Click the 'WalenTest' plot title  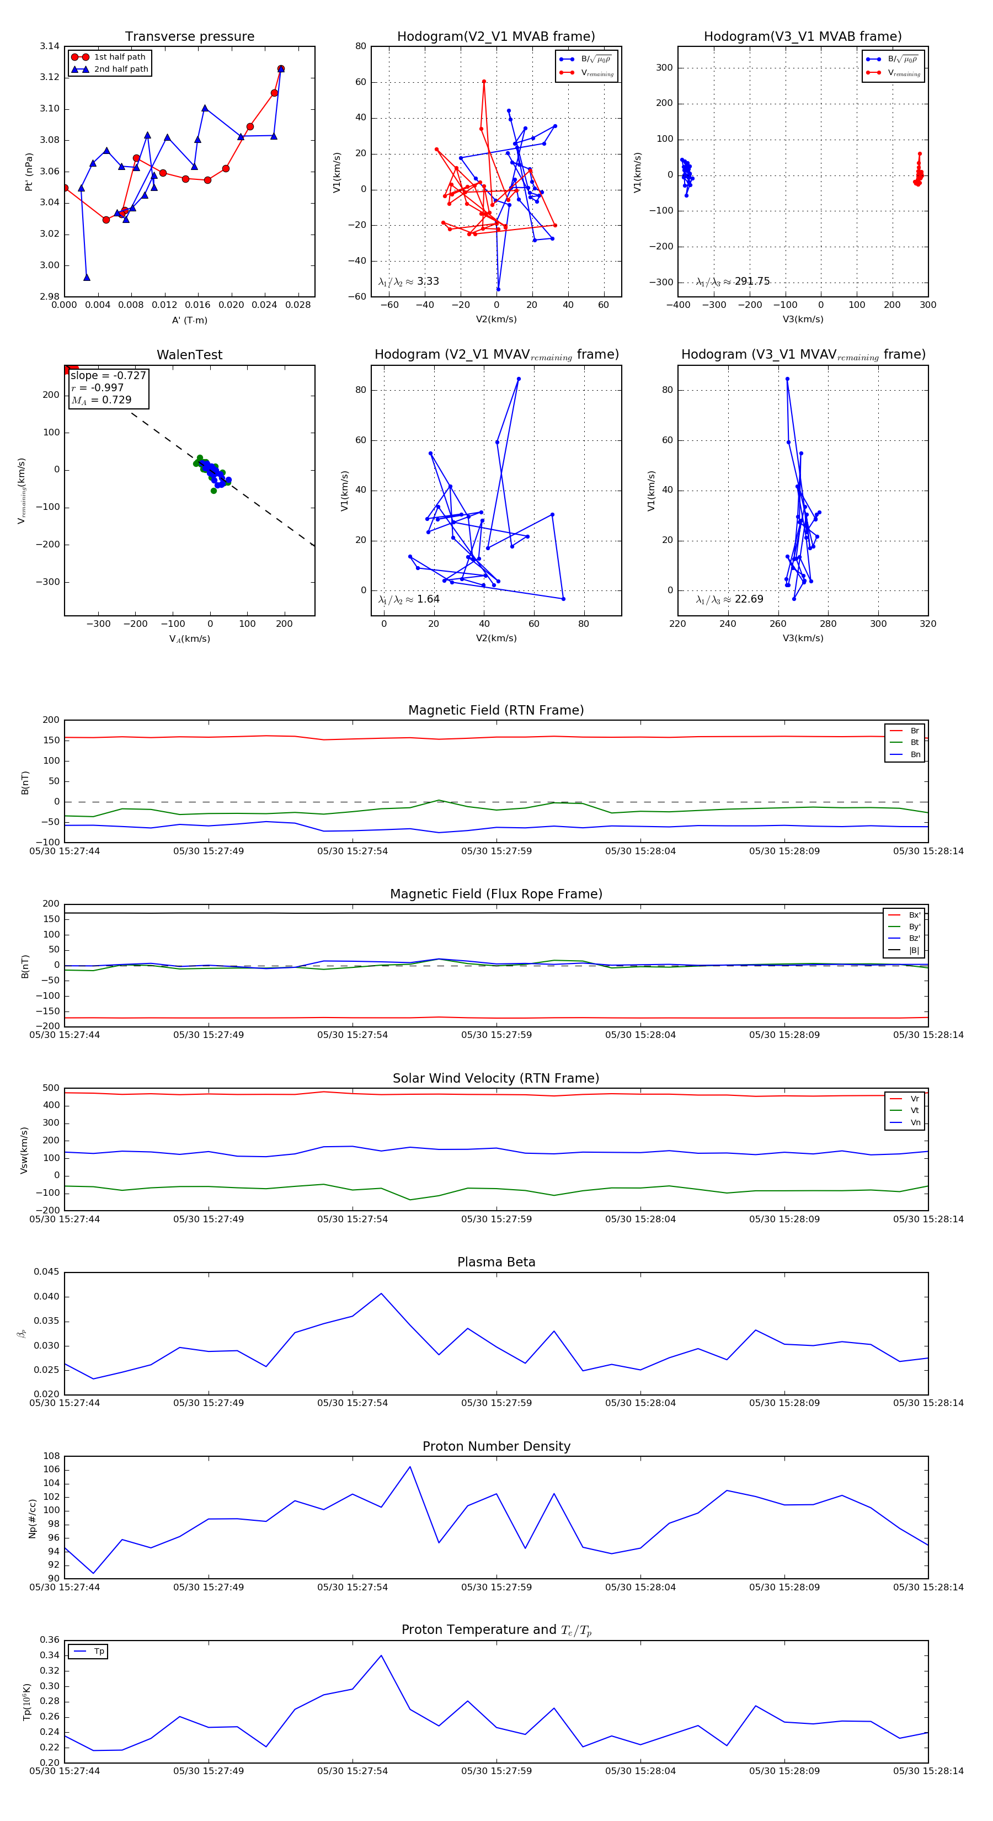pos(189,355)
